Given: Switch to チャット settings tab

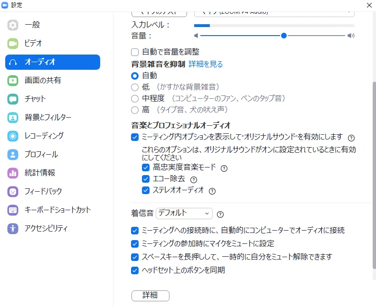Looking at the screenshot, I should (53, 99).
